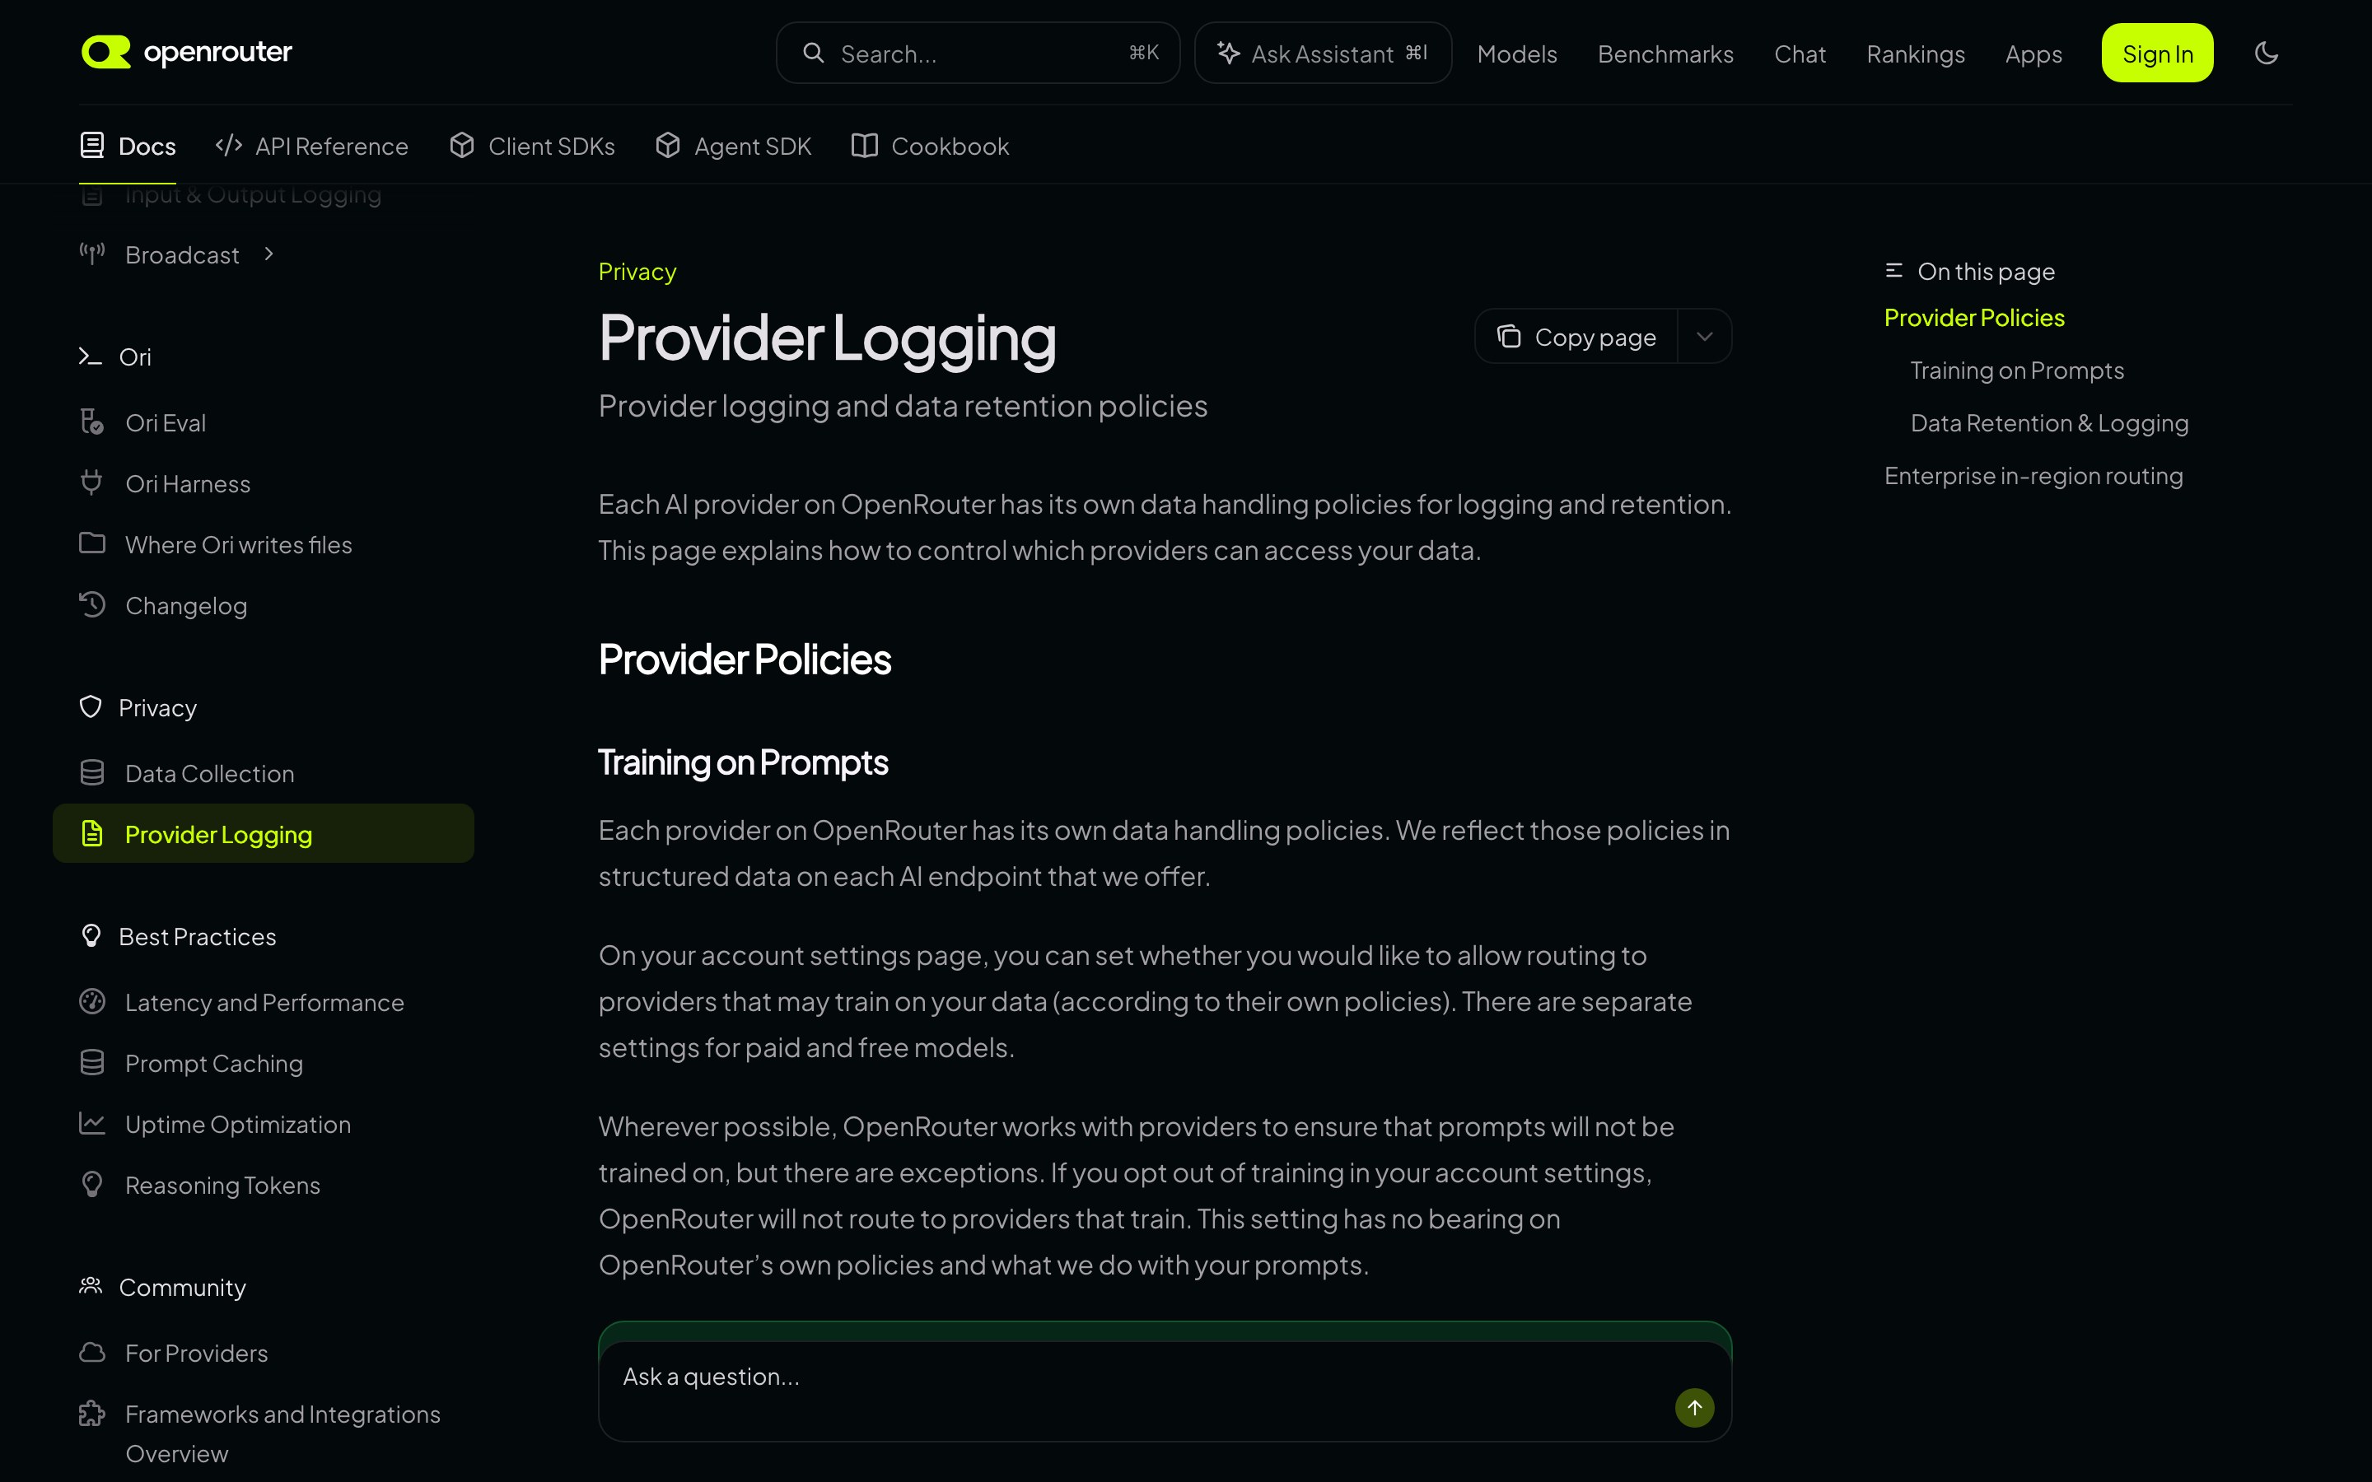Toggle dark mode moon icon

pyautogui.click(x=2266, y=53)
